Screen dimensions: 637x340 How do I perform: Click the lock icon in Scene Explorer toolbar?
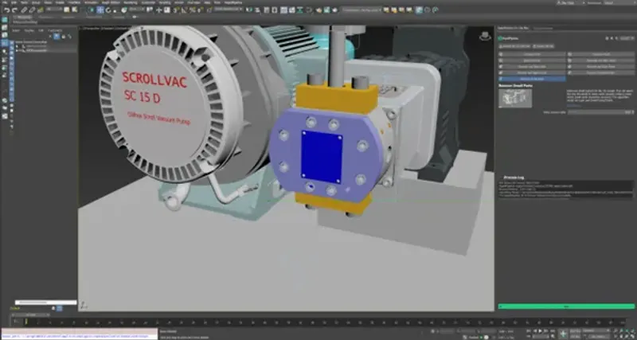click(x=63, y=36)
